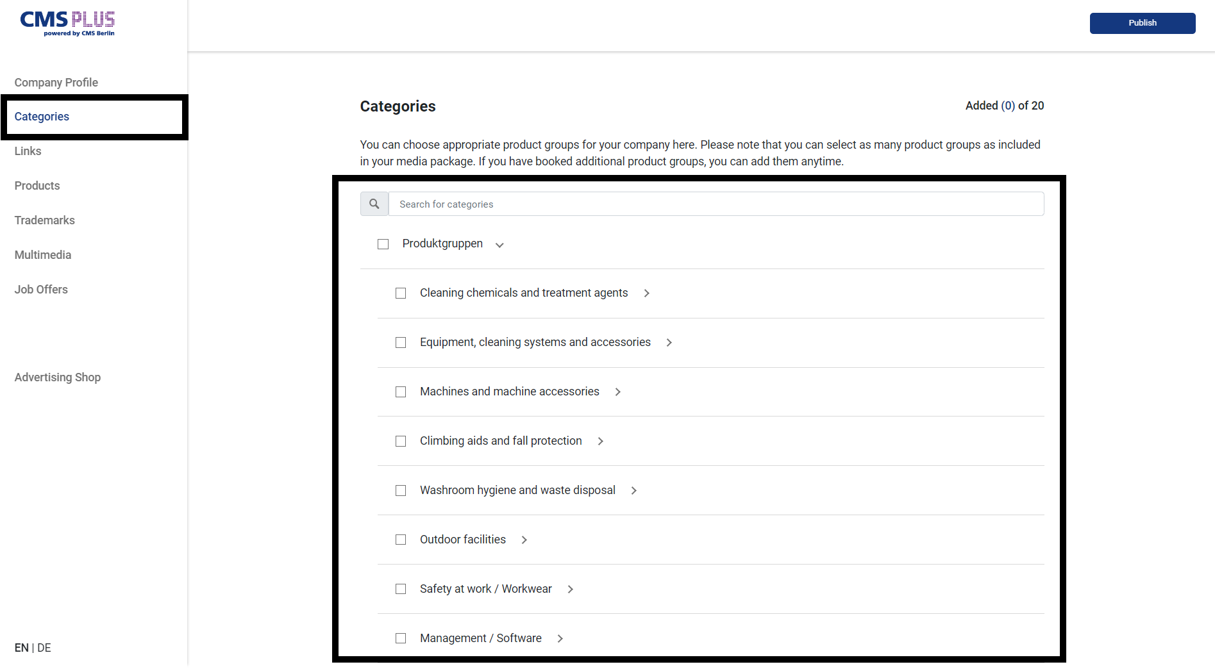The image size is (1215, 669).
Task: Expand Management / Software subcategories
Action: click(x=560, y=638)
